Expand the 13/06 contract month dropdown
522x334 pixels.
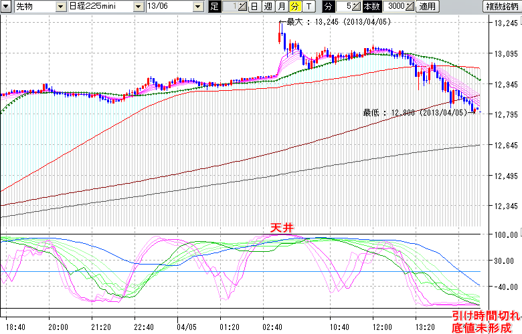pyautogui.click(x=197, y=7)
